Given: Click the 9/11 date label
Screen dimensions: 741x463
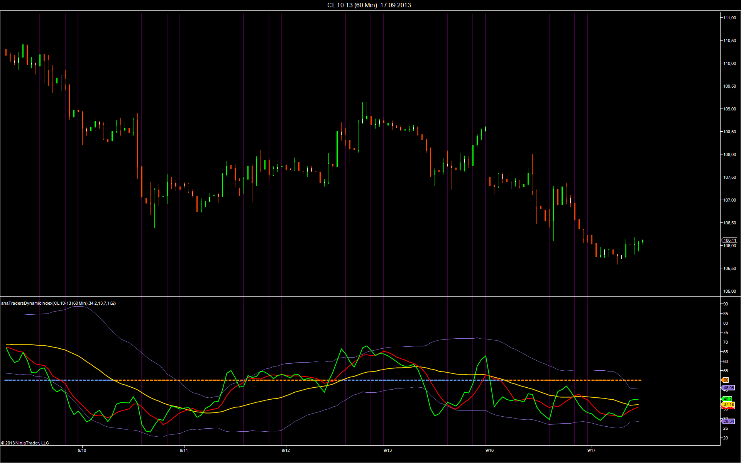Looking at the screenshot, I should [184, 450].
